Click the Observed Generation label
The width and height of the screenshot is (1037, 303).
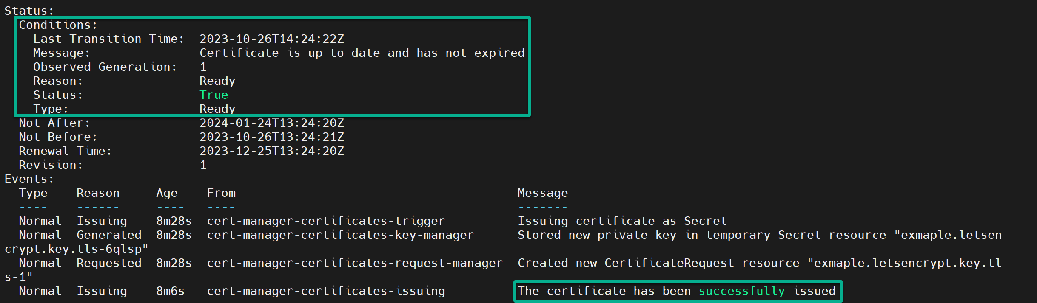(x=105, y=67)
